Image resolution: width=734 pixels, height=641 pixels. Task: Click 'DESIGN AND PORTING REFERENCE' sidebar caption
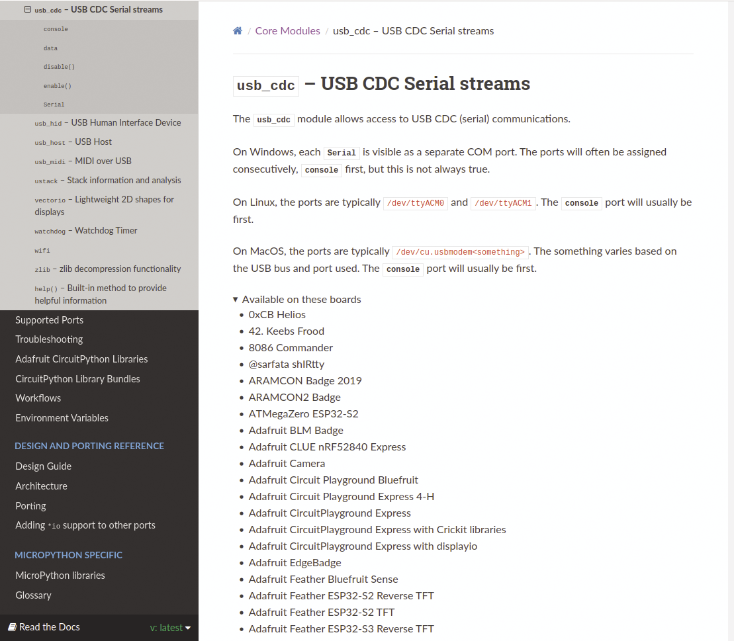click(x=89, y=447)
